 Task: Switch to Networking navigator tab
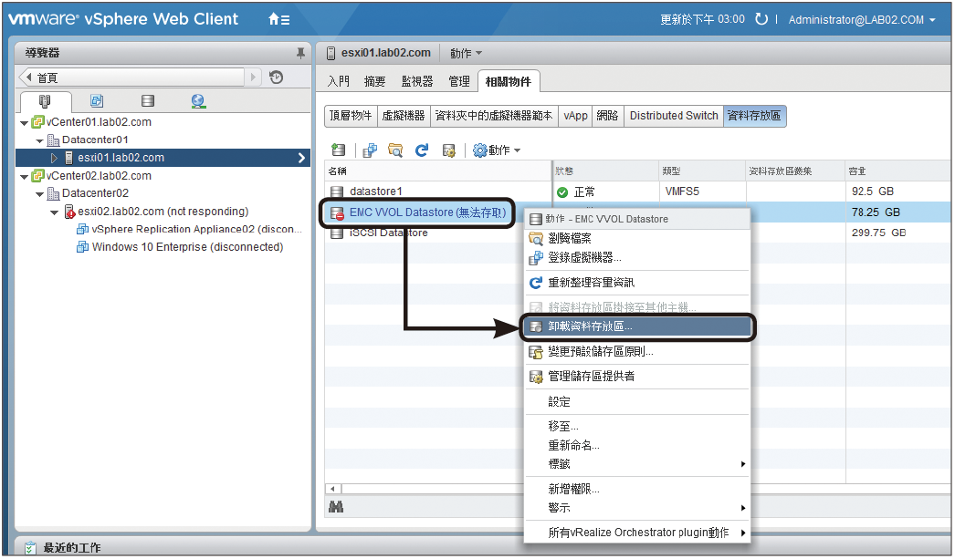[x=198, y=101]
